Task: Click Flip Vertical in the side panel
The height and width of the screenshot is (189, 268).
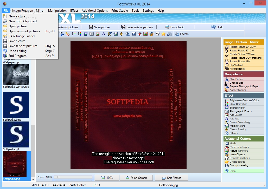Action: (244, 65)
